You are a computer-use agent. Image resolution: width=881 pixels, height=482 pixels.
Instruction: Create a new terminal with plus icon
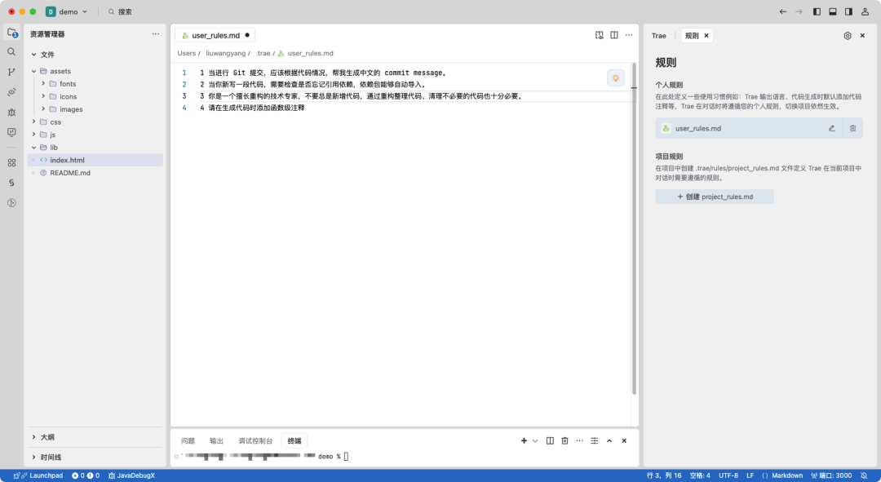pos(524,440)
